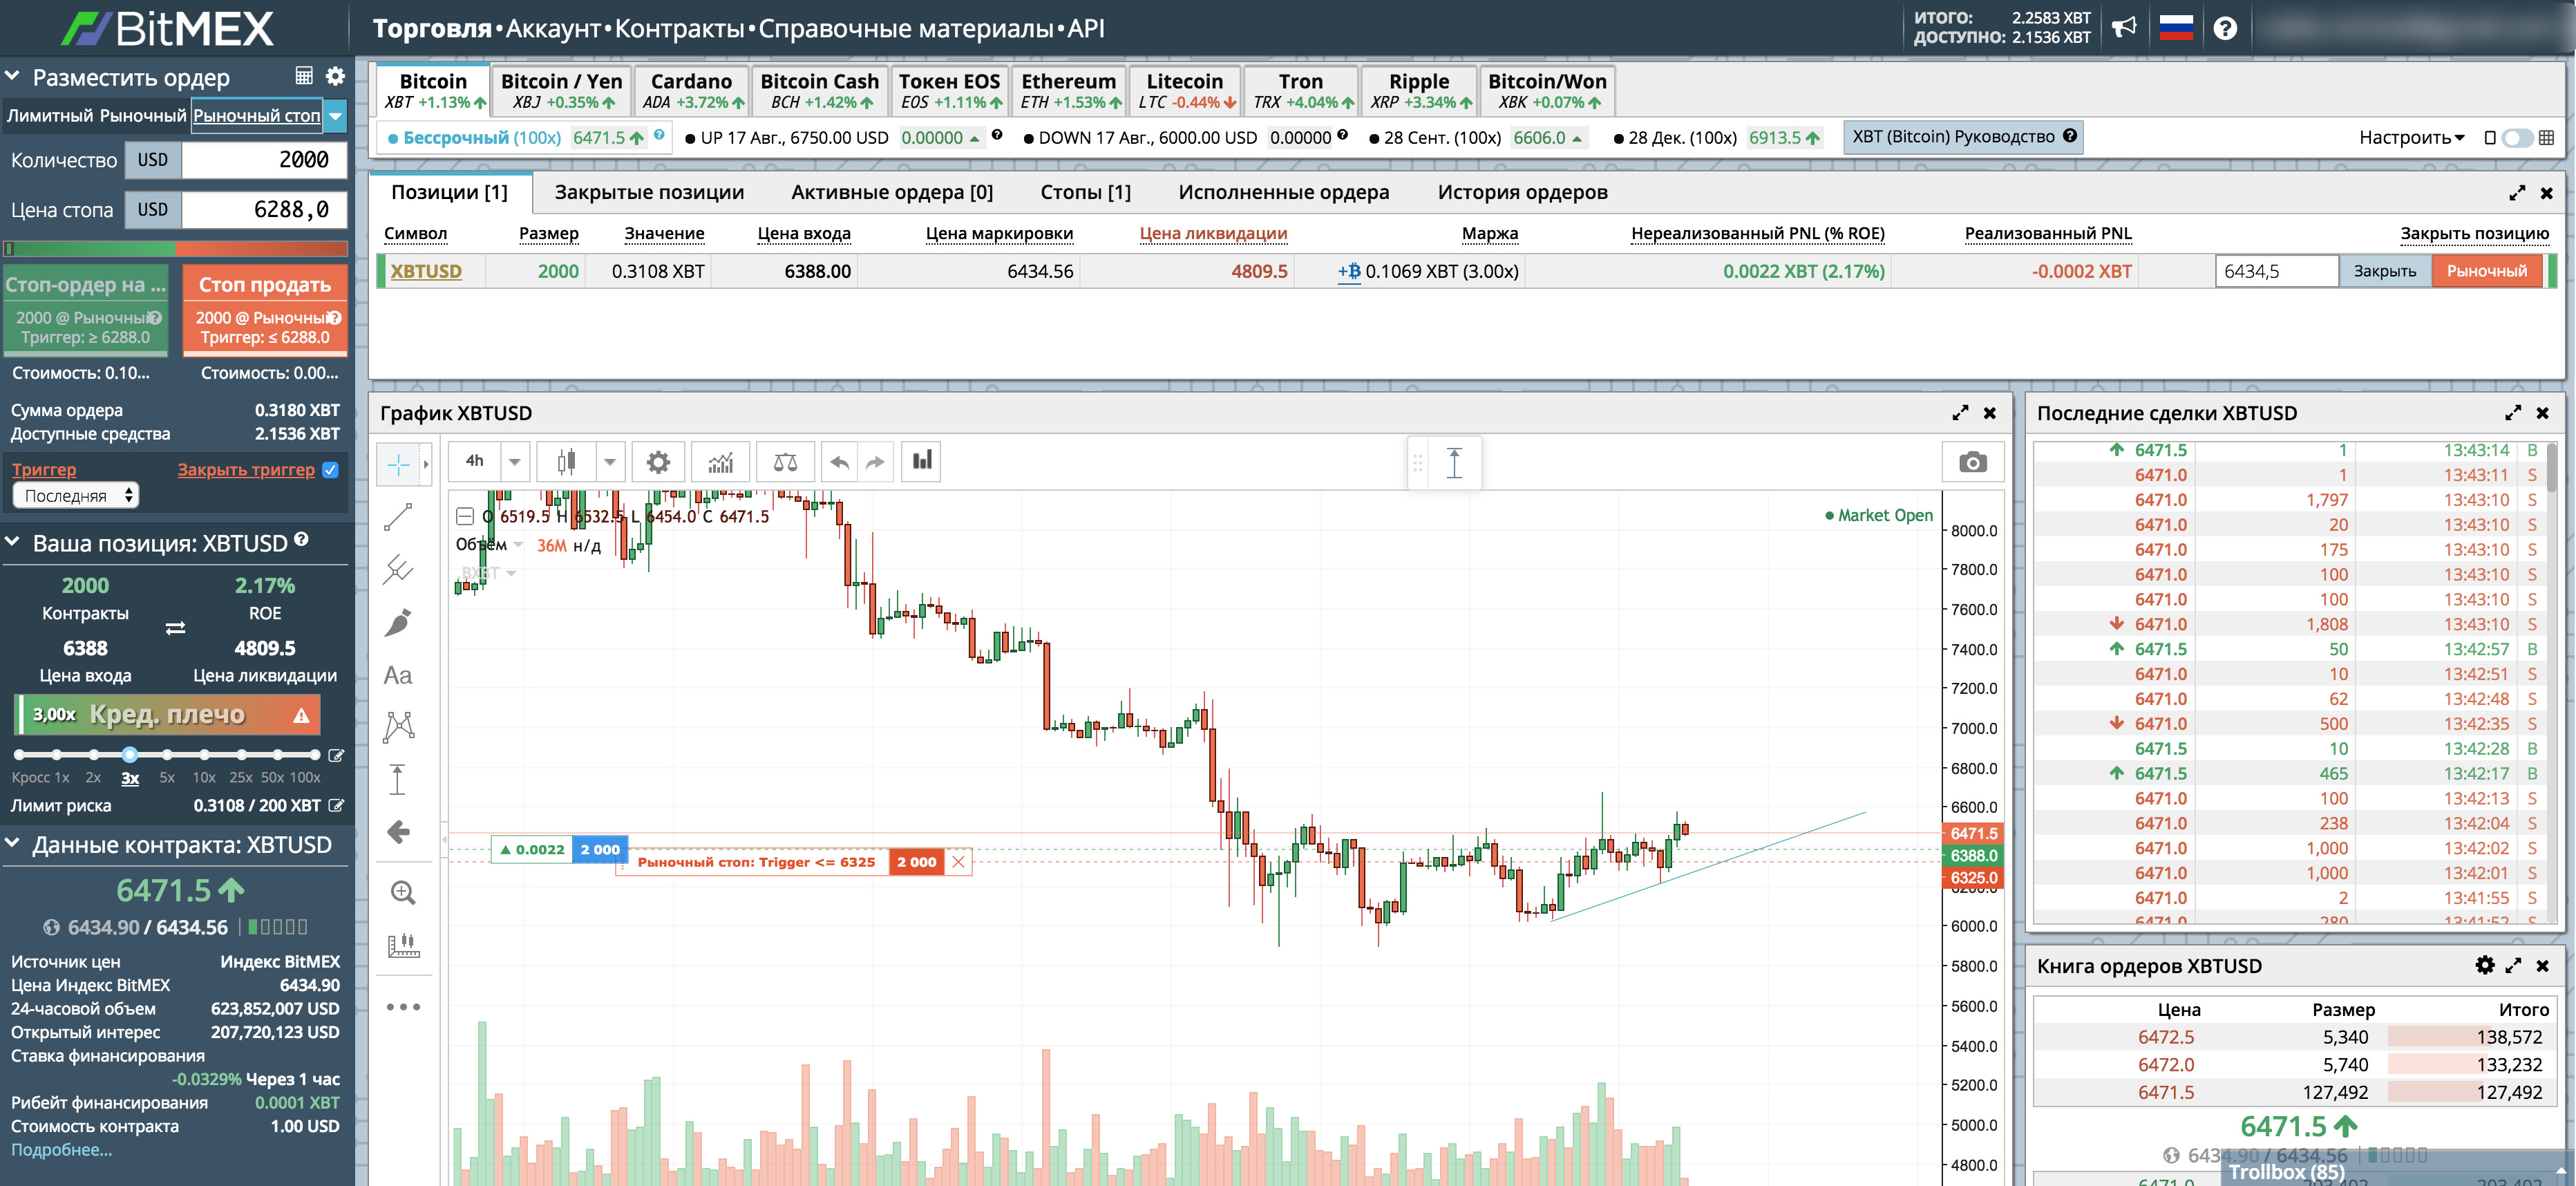Select the Ethereum instrument tab
The width and height of the screenshot is (2576, 1186).
tap(1069, 90)
